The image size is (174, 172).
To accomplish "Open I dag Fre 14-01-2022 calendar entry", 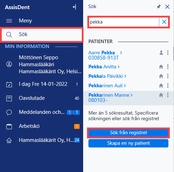I will (43, 84).
